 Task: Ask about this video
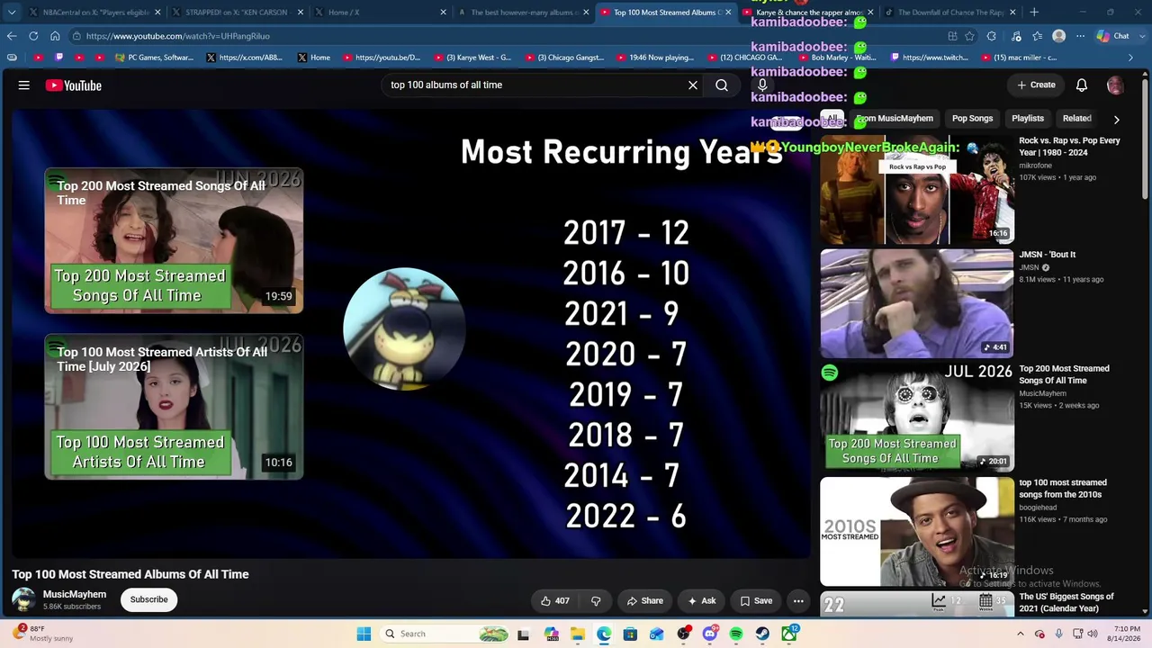[x=702, y=600]
